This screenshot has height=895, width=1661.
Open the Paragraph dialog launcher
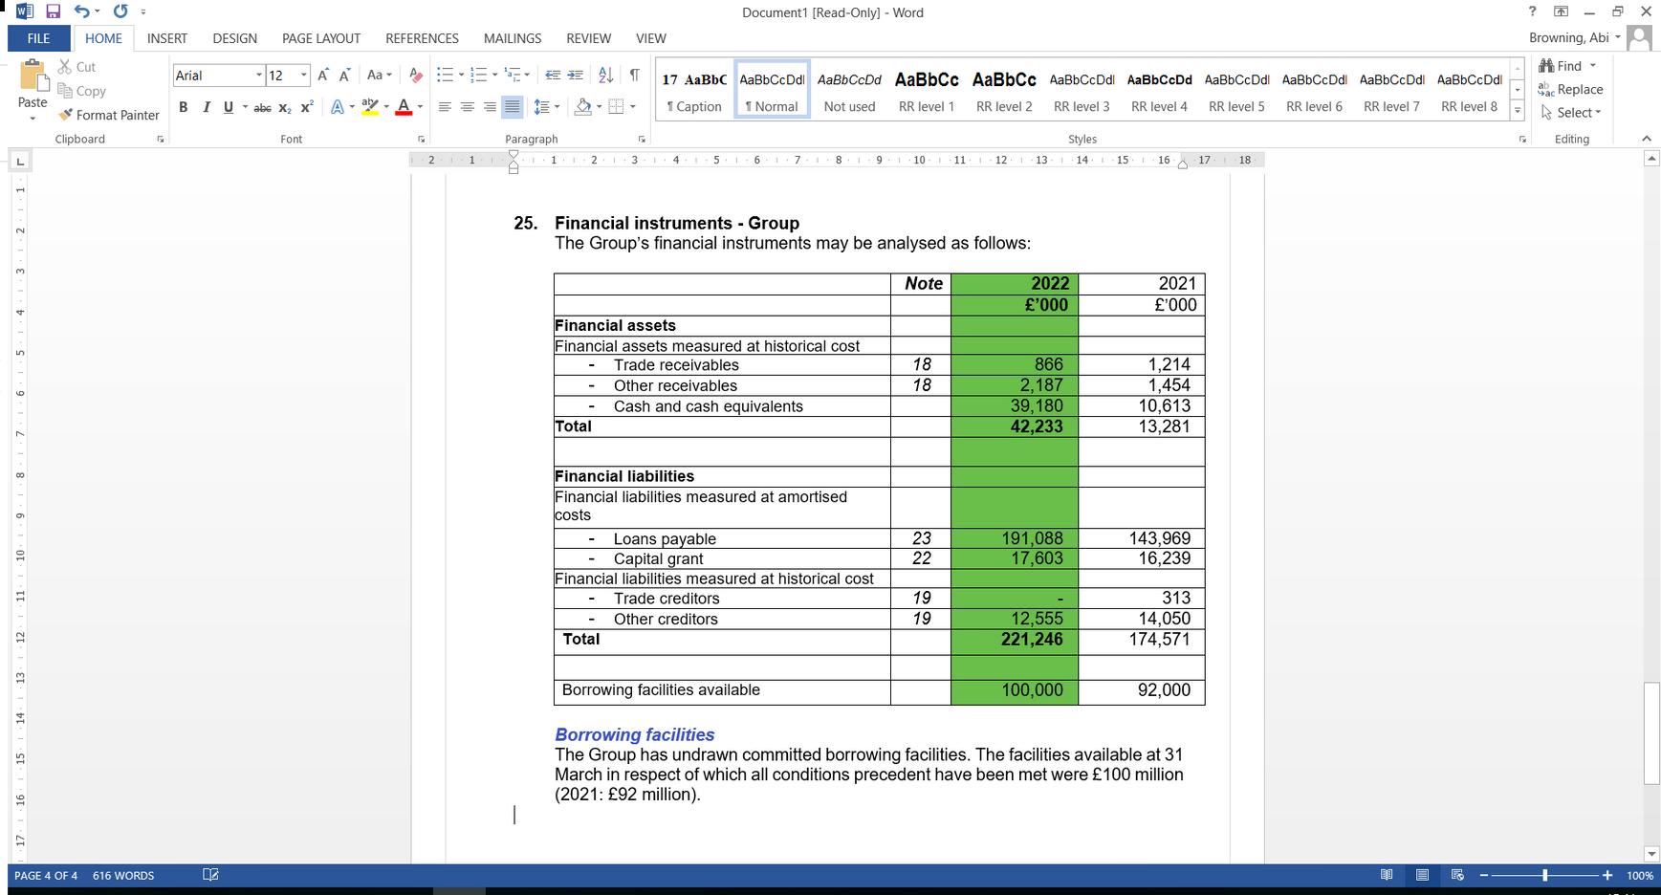[x=642, y=140]
